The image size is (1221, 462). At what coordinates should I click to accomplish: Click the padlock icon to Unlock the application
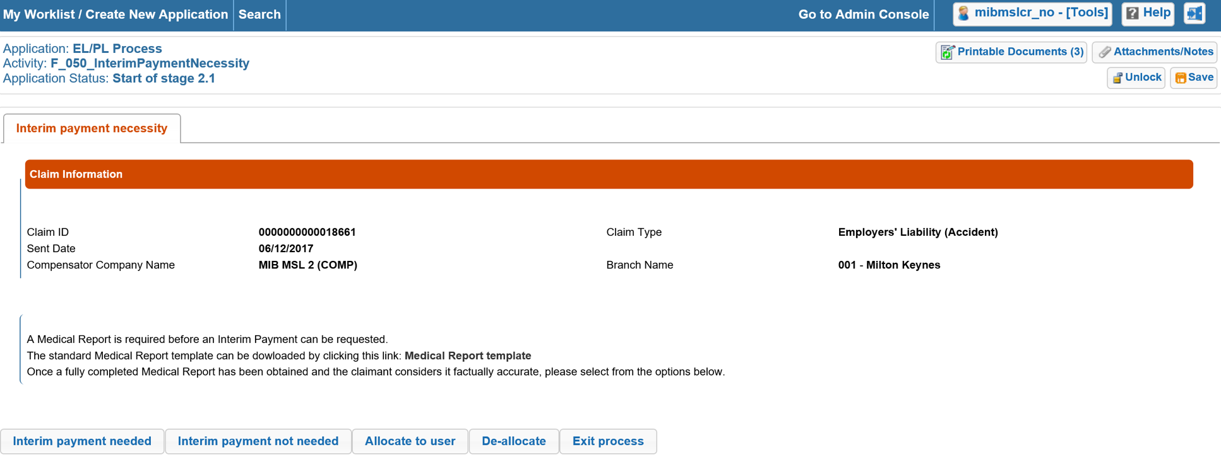coord(1118,77)
